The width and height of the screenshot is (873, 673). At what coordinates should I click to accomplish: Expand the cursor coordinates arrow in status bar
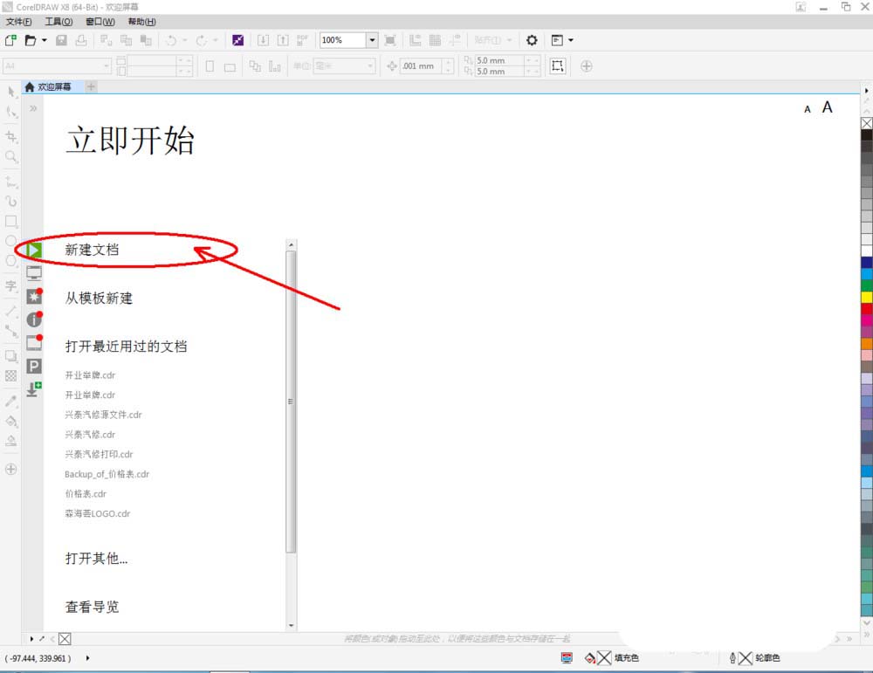coord(87,658)
